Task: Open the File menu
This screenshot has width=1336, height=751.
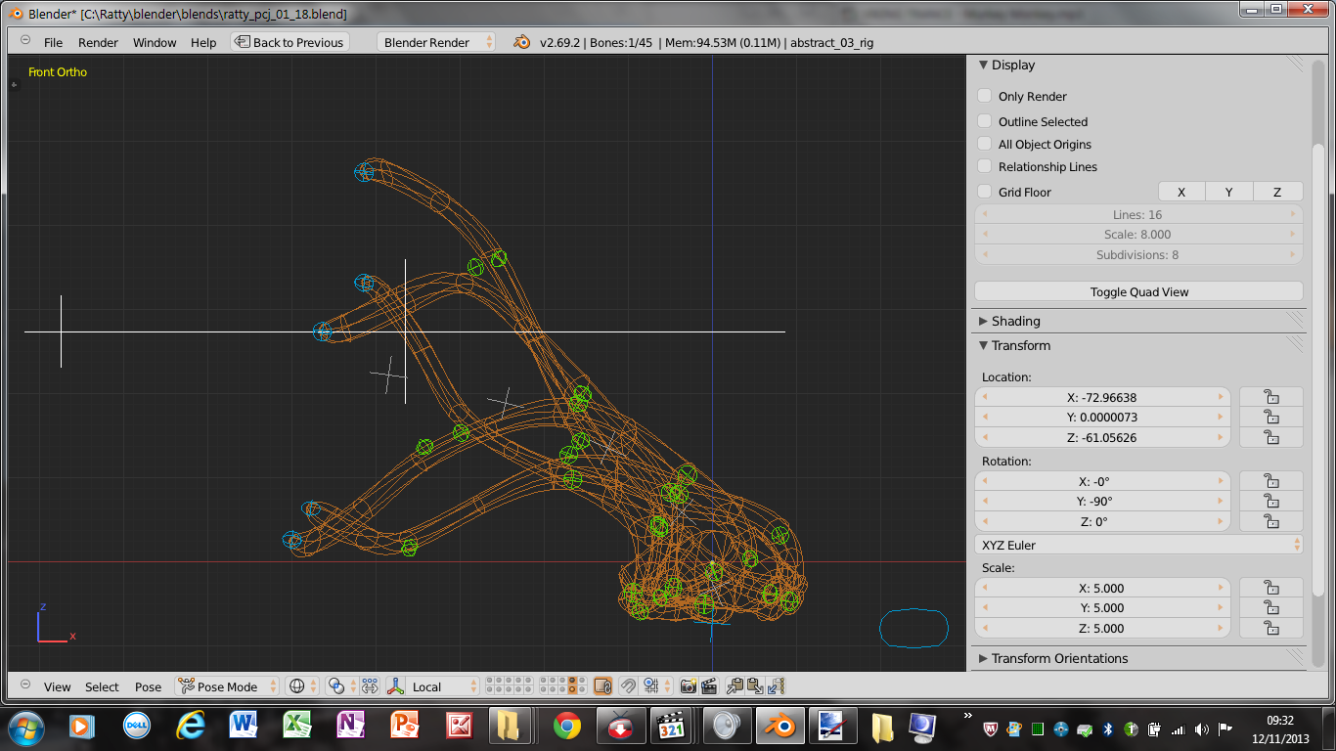Action: (53, 42)
